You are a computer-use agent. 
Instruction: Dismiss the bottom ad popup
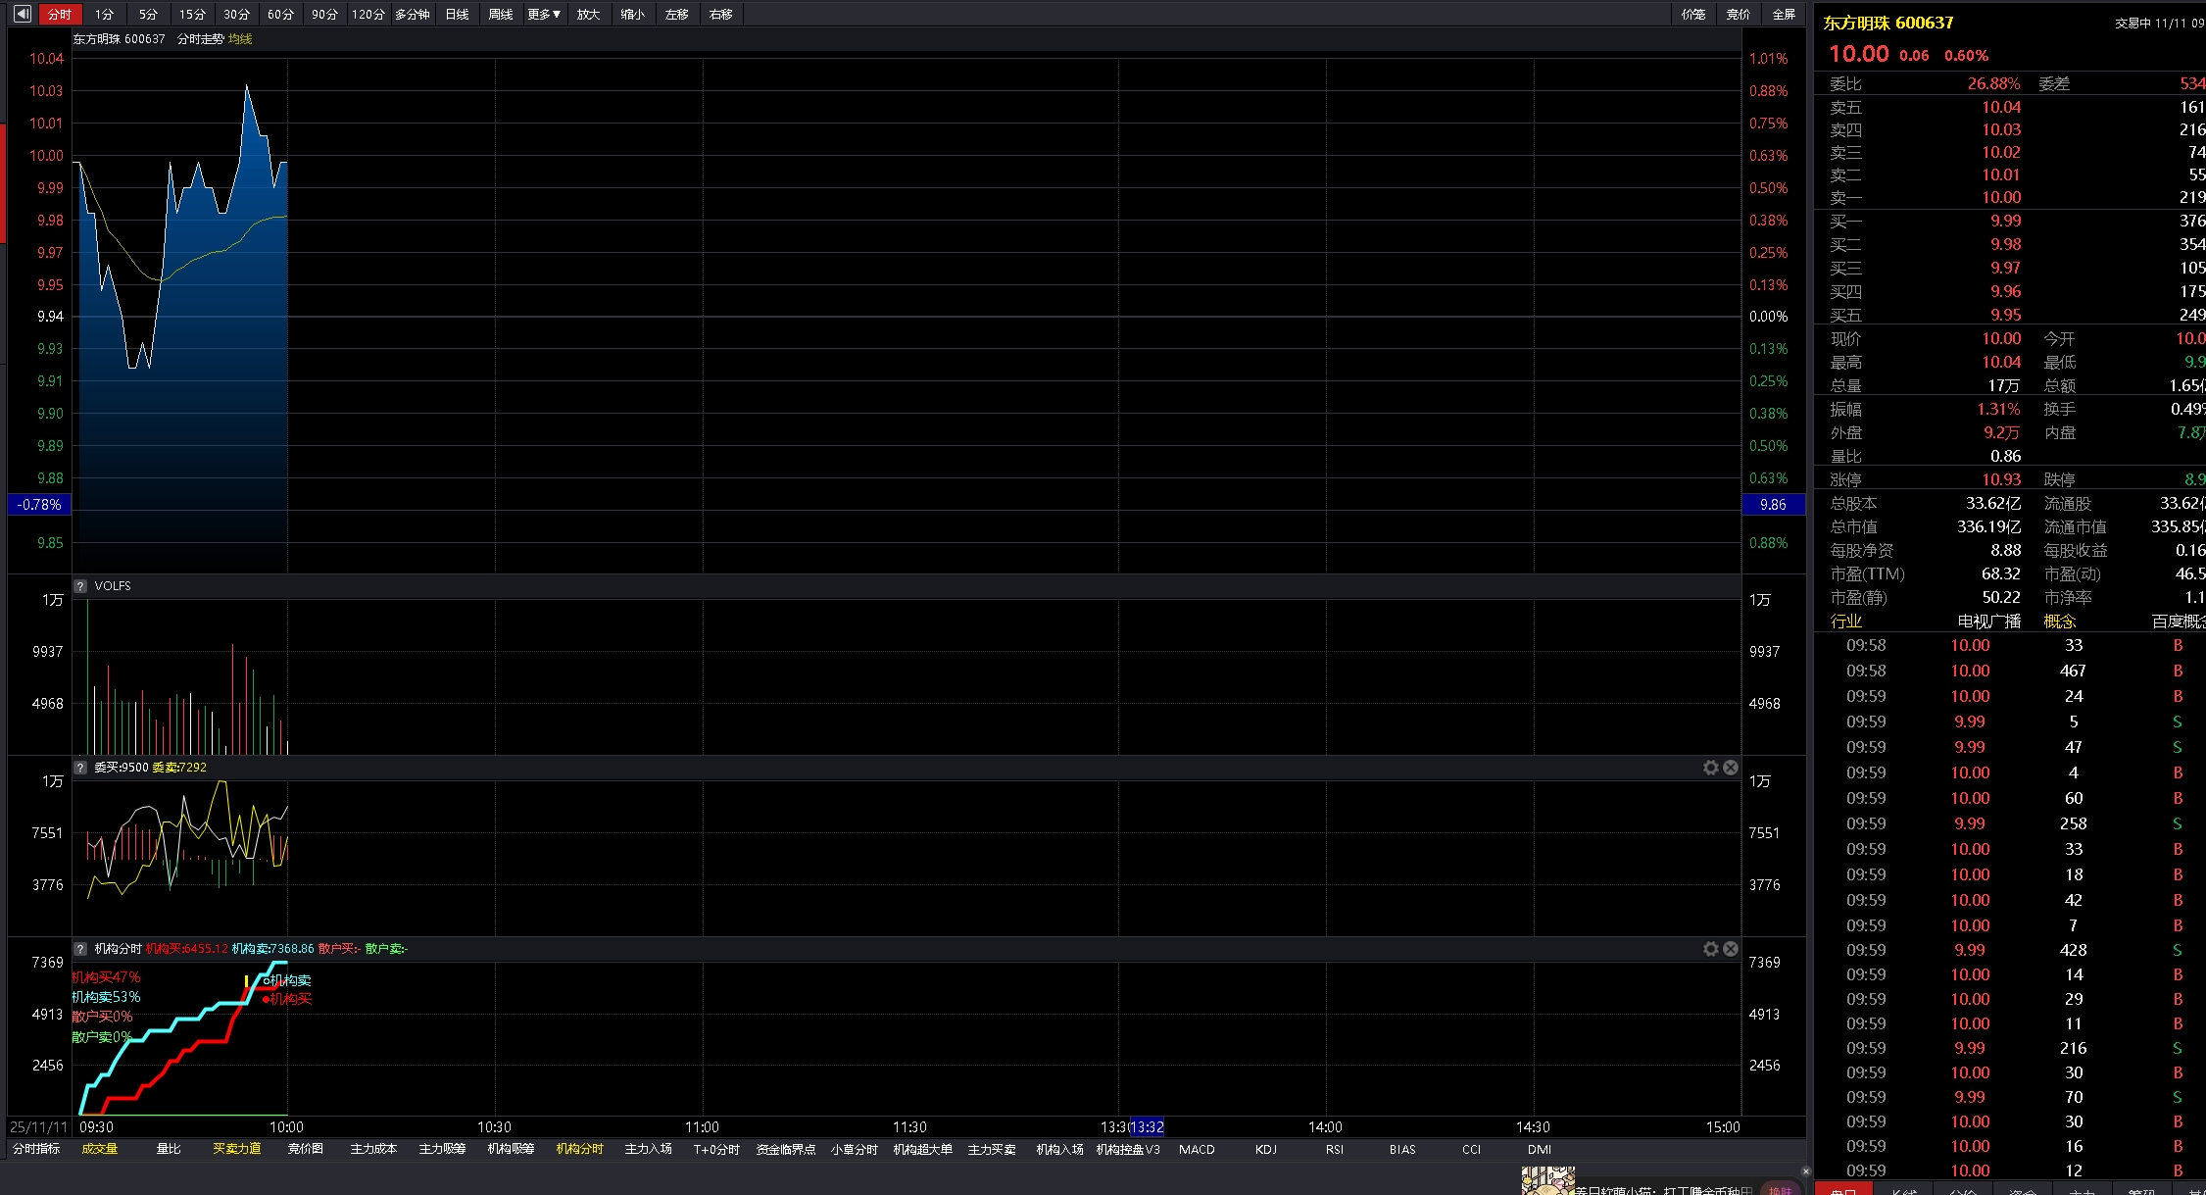pyautogui.click(x=1806, y=1171)
